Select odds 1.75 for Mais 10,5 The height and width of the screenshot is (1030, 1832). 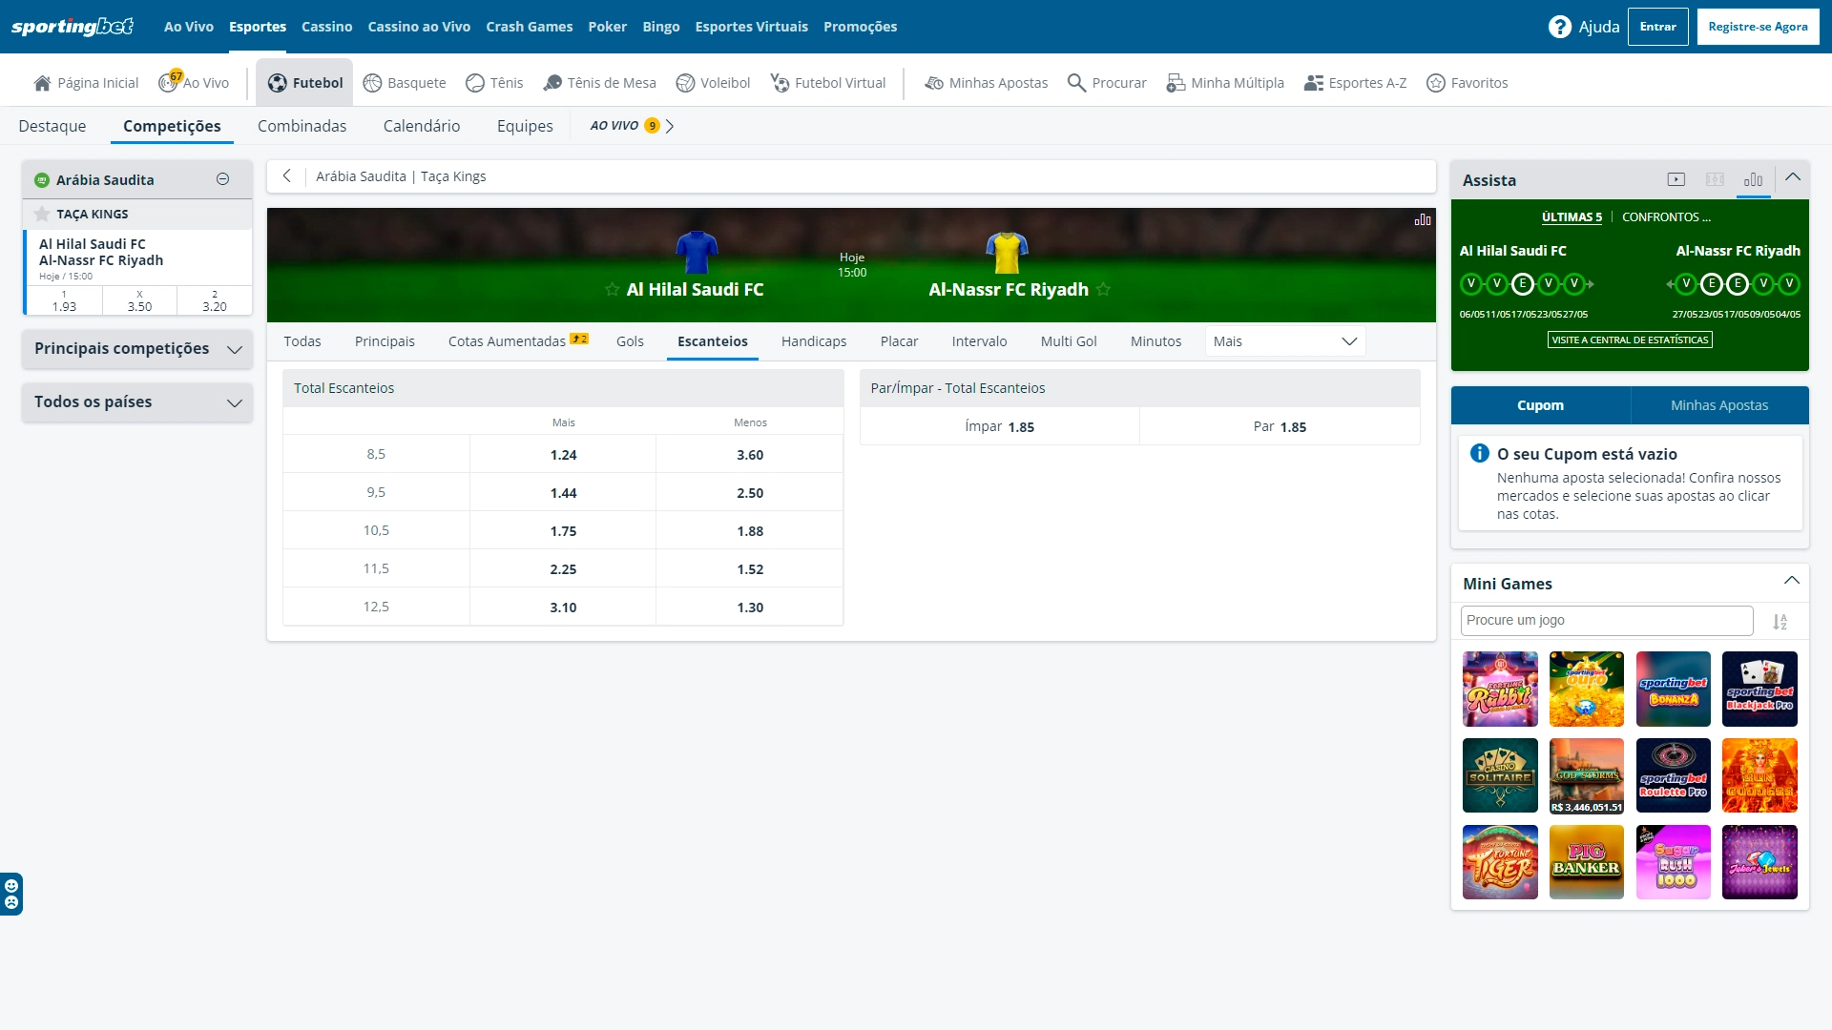(563, 530)
